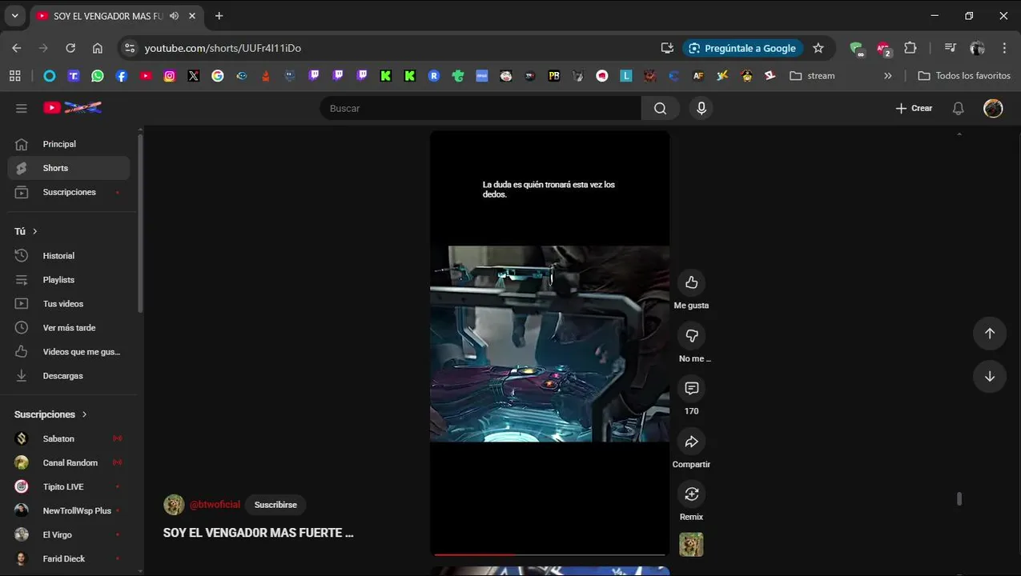Show more bookmarks via double chevron
The width and height of the screenshot is (1021, 576).
[x=887, y=76]
